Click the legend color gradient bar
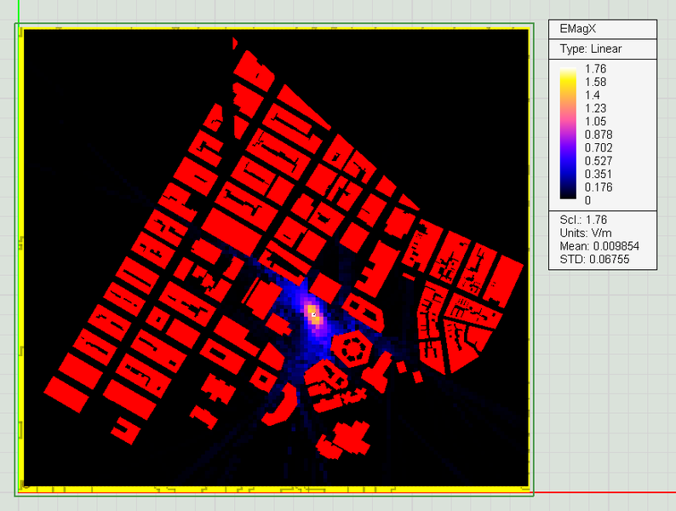Screen dimensions: 676x511 coord(568,135)
